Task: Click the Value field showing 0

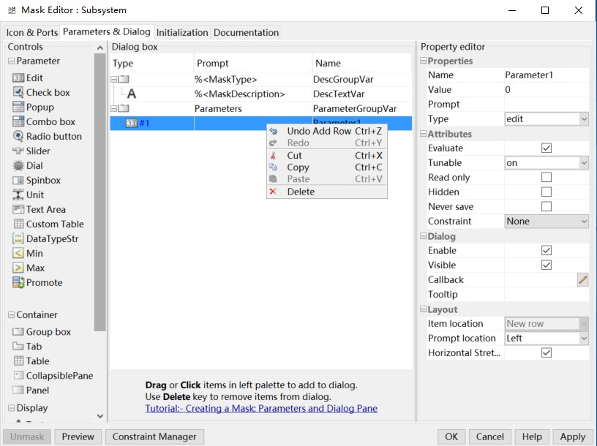Action: click(x=547, y=90)
